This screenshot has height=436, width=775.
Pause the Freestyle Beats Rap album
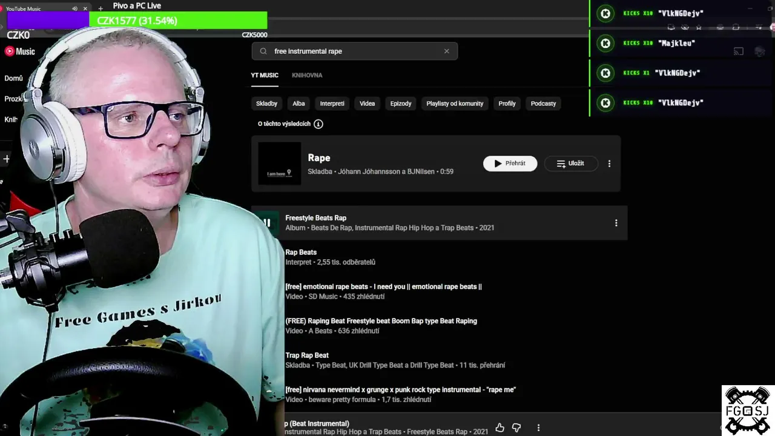pos(266,223)
